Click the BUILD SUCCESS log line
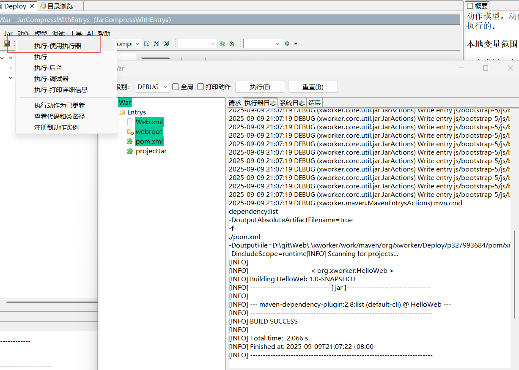Viewport: 519px width, 370px height. click(263, 321)
